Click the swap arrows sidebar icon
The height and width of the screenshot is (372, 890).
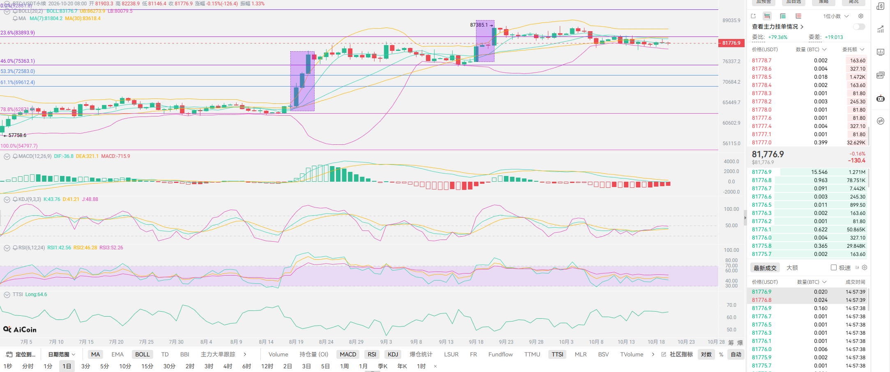coord(881,121)
